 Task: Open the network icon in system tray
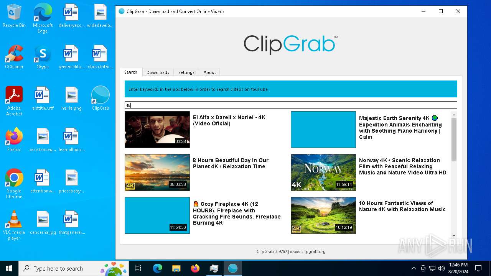click(432, 268)
